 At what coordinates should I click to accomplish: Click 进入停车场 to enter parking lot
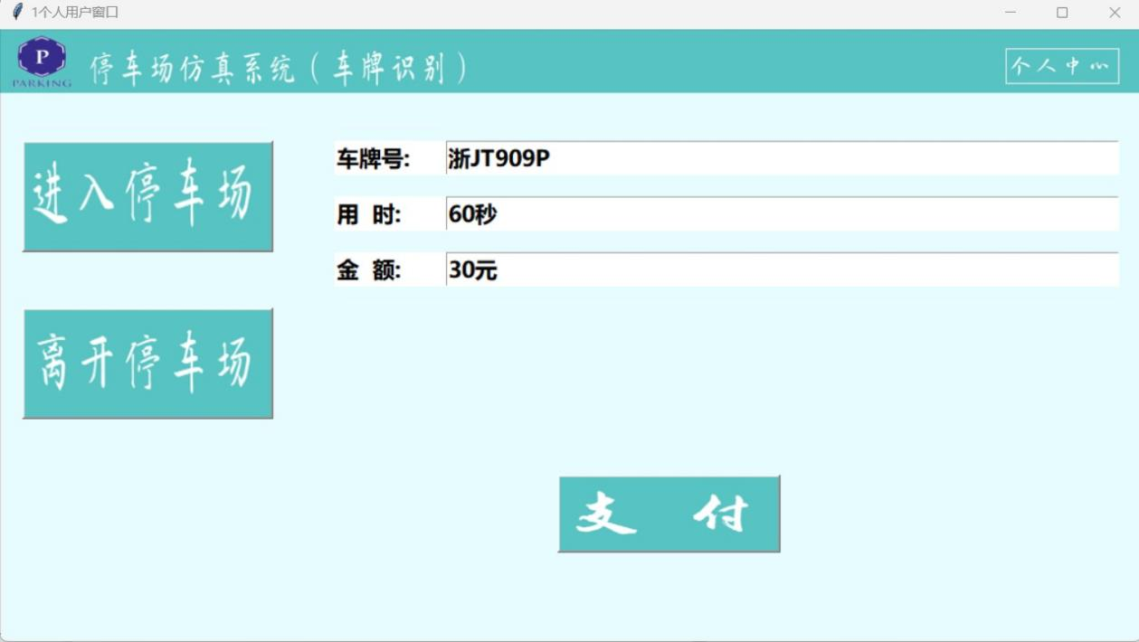(147, 196)
